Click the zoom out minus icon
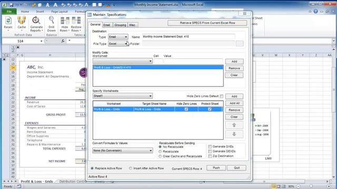 point(299,186)
